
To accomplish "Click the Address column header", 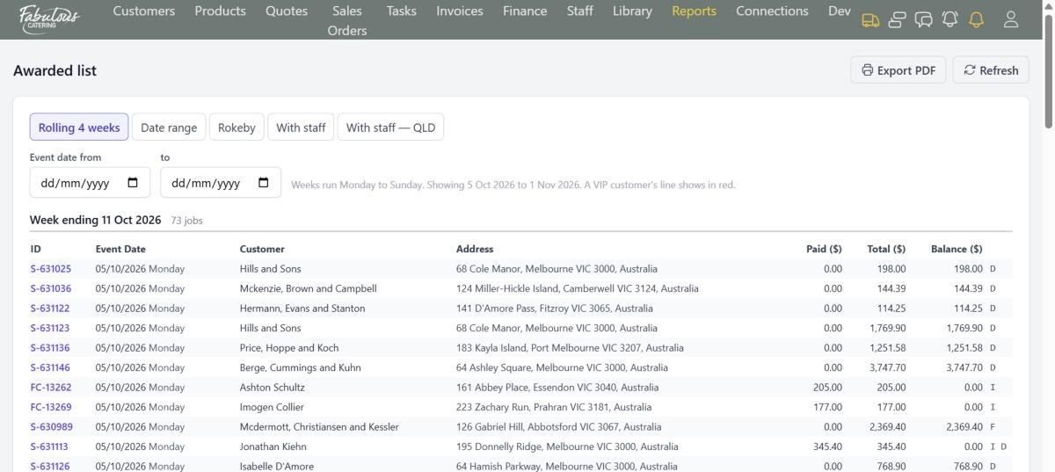I will 475,249.
